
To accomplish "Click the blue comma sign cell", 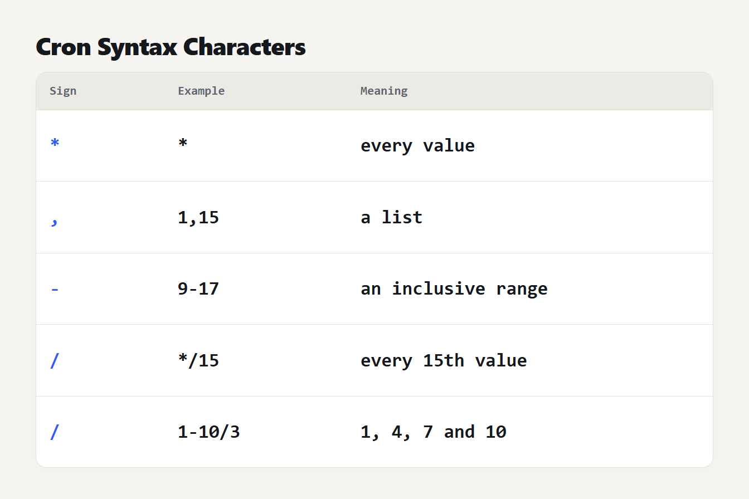I will (x=54, y=222).
